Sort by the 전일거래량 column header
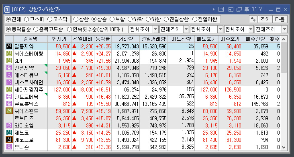Viewport: 294px width, 157px height. 153,39
